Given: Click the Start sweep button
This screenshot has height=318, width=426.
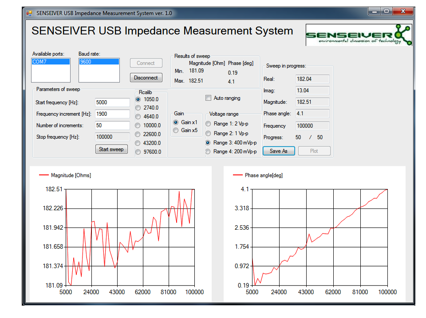Looking at the screenshot, I should tap(111, 149).
